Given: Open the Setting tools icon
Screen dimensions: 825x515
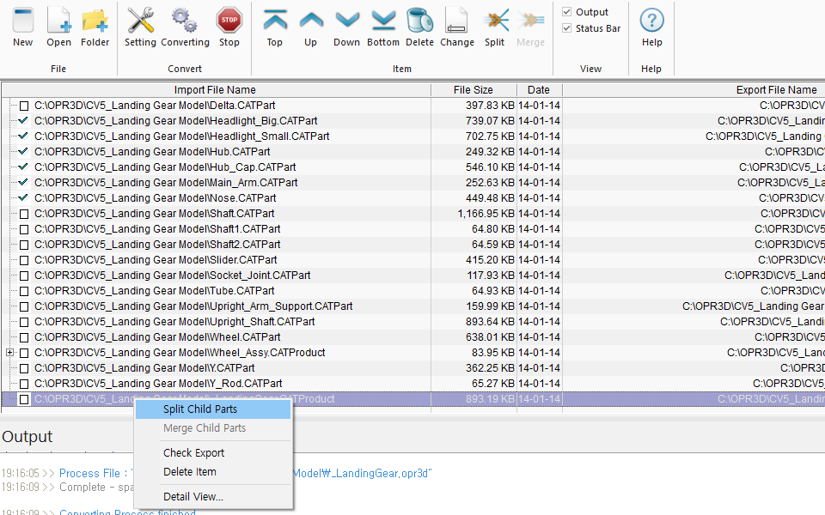Looking at the screenshot, I should point(140,21).
